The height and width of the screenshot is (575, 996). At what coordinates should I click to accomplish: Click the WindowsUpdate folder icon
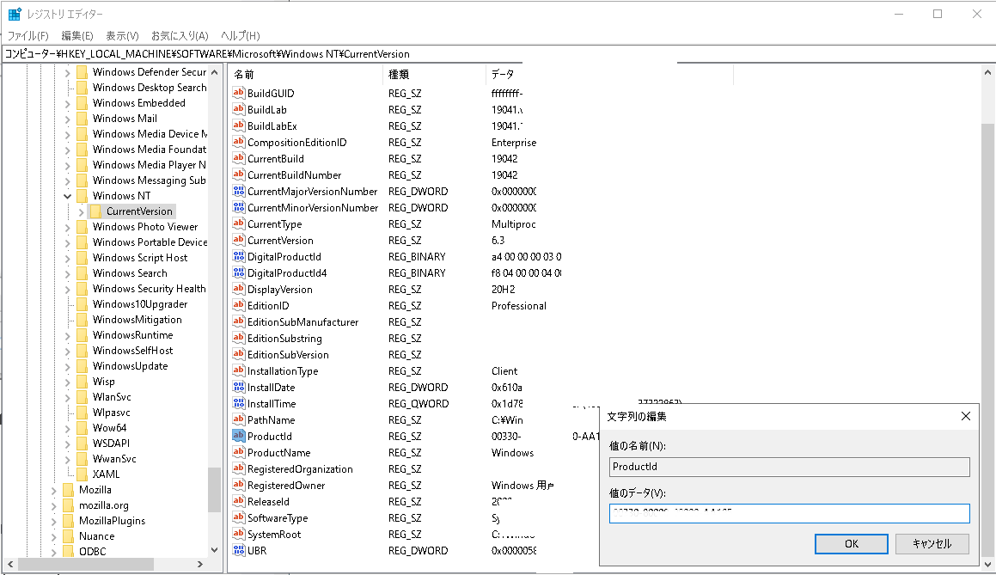[82, 366]
